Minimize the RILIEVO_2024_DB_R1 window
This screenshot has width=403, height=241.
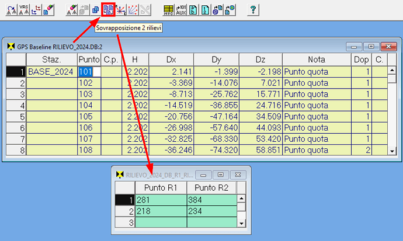tap(203, 175)
